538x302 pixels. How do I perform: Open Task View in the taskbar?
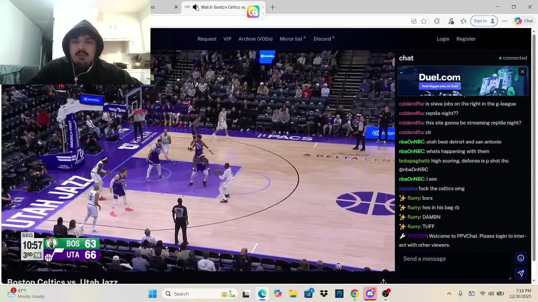click(246, 294)
